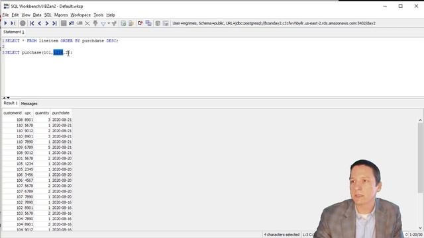Click the copy row icon
Viewport: 424px width, 238px height.
79,24
